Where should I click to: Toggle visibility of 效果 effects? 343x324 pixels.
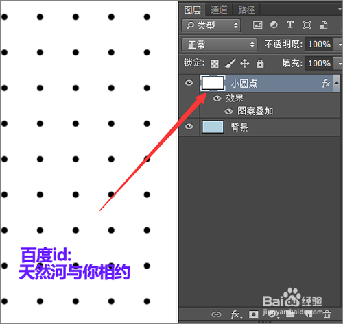217,98
